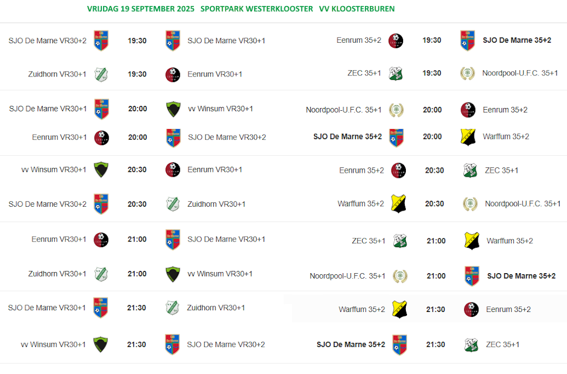
Task: Click ZEC 35+1 logo in 20:30 match
Action: (x=470, y=171)
